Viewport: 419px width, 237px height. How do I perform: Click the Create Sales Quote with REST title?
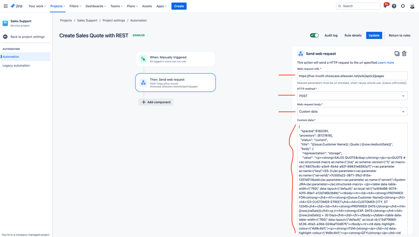[x=94, y=36]
